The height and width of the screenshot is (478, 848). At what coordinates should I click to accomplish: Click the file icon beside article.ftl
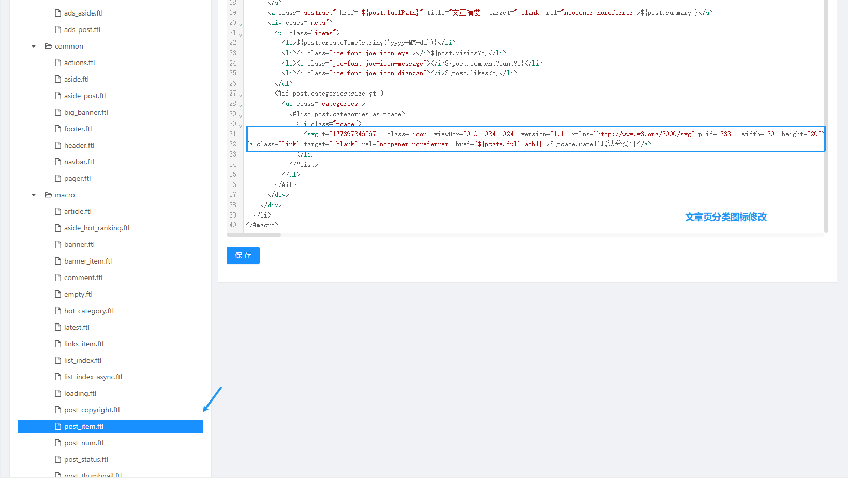point(58,211)
